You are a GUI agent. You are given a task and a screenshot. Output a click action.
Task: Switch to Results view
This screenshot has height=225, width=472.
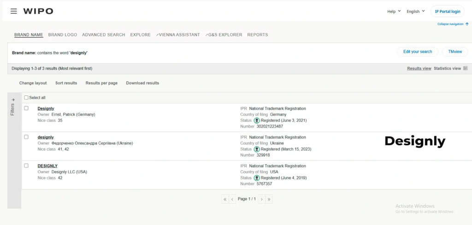(x=419, y=68)
